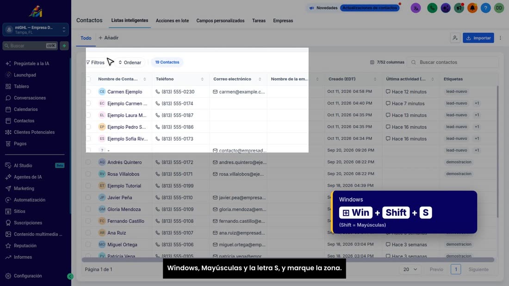Click the Importar button
The height and width of the screenshot is (286, 509).
[x=478, y=38]
